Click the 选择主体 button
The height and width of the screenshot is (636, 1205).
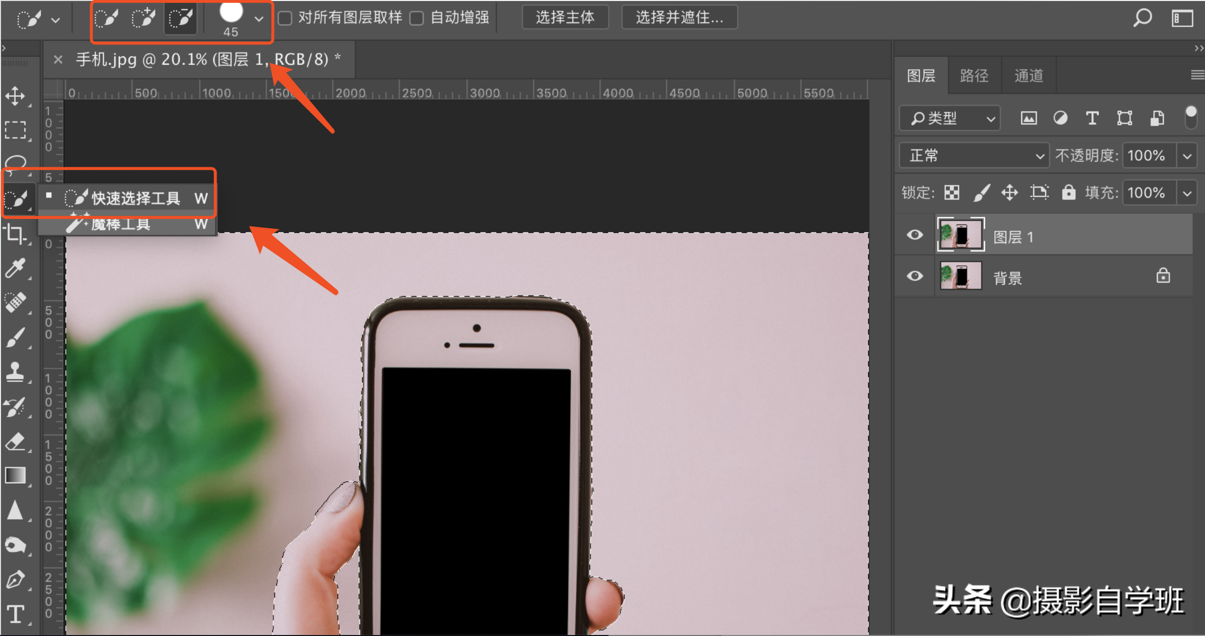coord(565,18)
